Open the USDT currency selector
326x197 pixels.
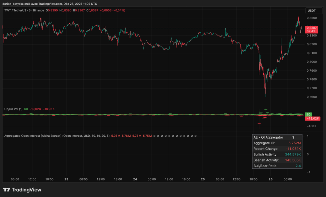pyautogui.click(x=311, y=10)
